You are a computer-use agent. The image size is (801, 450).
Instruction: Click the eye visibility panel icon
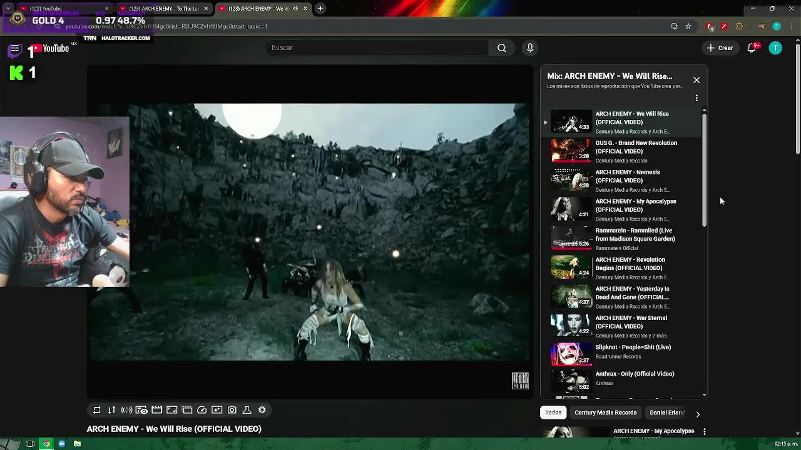point(142,410)
